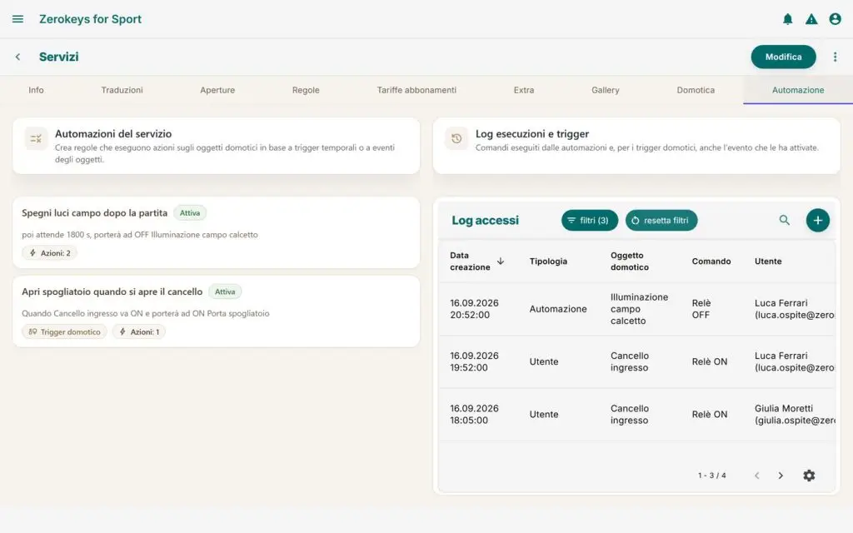Image resolution: width=853 pixels, height=533 pixels.
Task: Open automation 'Spegni luci campo dopo la partita'
Action: click(216, 232)
